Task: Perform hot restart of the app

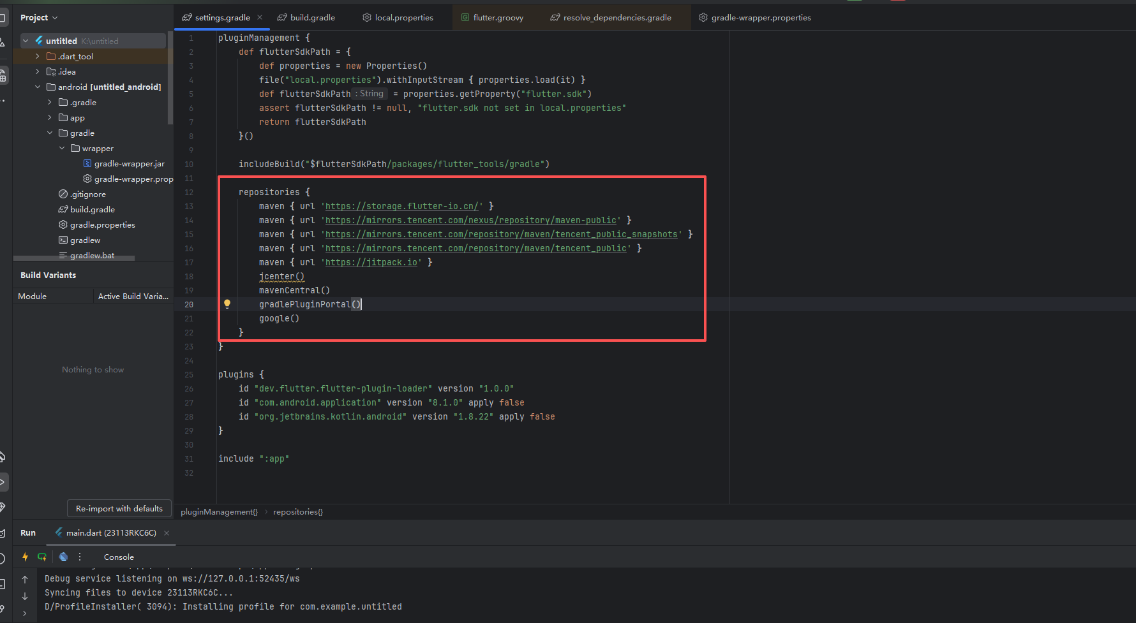Action: (x=42, y=557)
